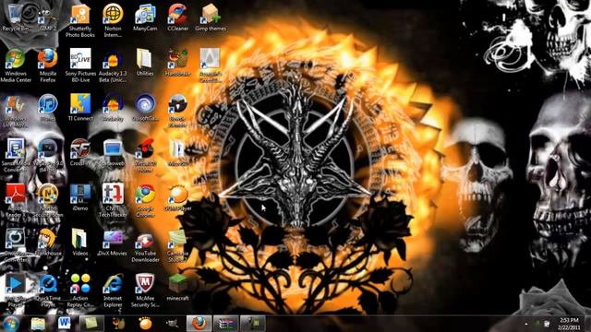591x332 pixels.
Task: Open the Shutterfly Photo Books shortcut
Action: pos(80,20)
